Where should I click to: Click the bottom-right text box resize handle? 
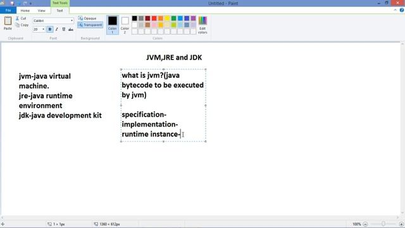pyautogui.click(x=206, y=141)
